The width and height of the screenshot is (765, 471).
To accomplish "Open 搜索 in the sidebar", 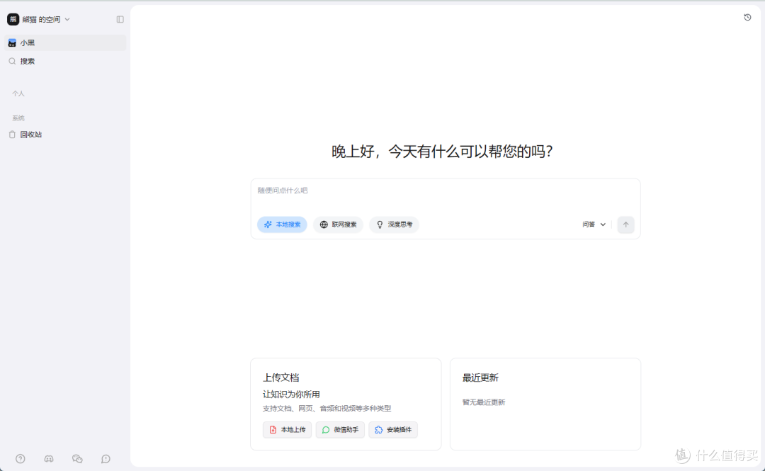I will 65,61.
